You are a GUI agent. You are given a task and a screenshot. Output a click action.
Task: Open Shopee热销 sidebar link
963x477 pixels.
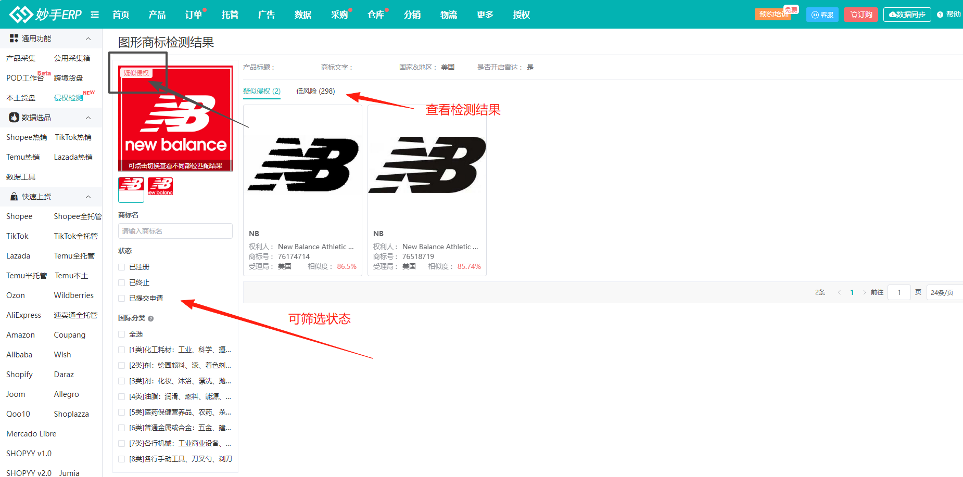[x=27, y=137]
